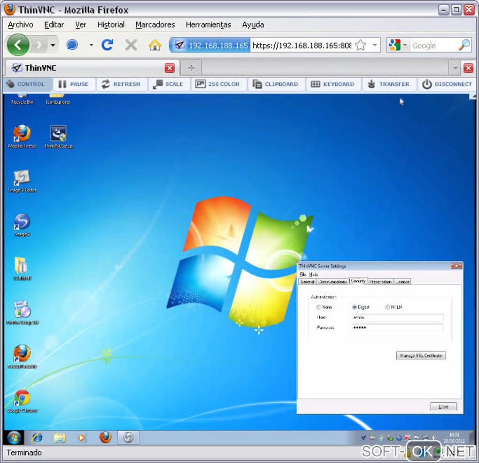Open File menu in Server Settings
This screenshot has width=479, height=463.
[303, 274]
